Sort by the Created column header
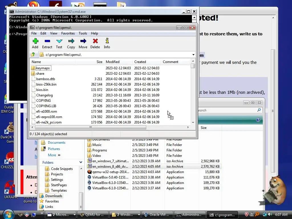The height and width of the screenshot is (219, 292). click(x=147, y=62)
